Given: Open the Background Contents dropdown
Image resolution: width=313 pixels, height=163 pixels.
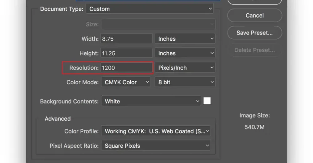Looking at the screenshot, I should [151, 101].
